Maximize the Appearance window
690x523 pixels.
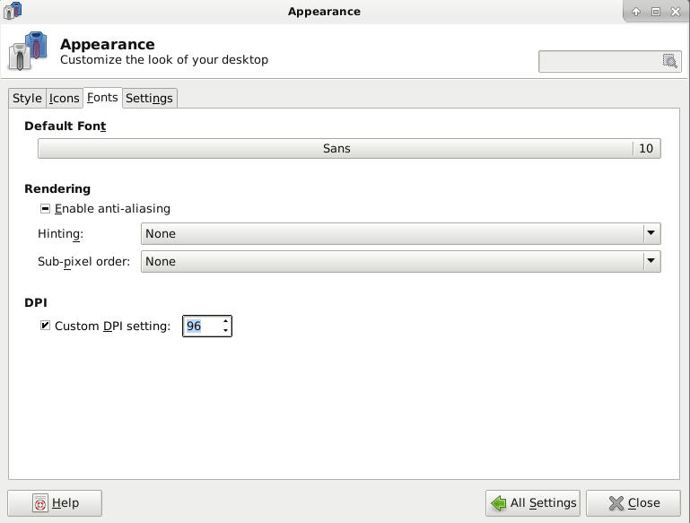tap(656, 12)
